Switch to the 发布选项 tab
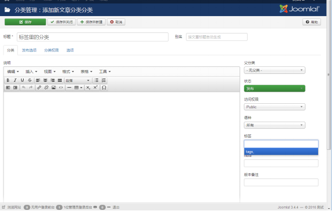The height and width of the screenshot is (211, 332). pos(29,50)
